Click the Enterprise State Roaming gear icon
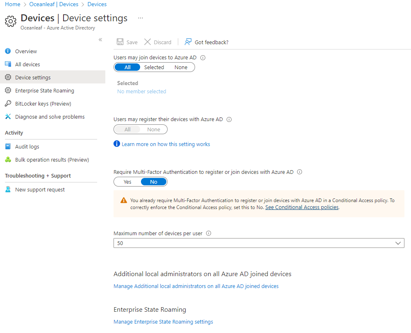Image resolution: width=411 pixels, height=333 pixels. (8, 90)
